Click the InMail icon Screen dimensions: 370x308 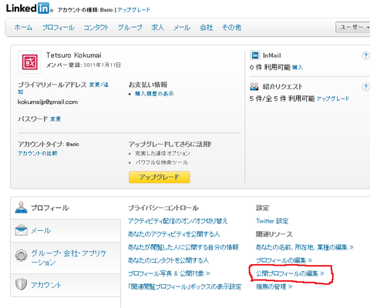point(255,55)
